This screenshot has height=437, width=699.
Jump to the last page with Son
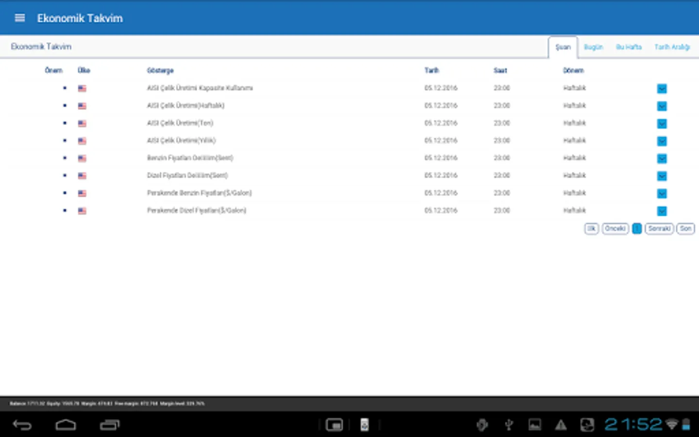[685, 229]
